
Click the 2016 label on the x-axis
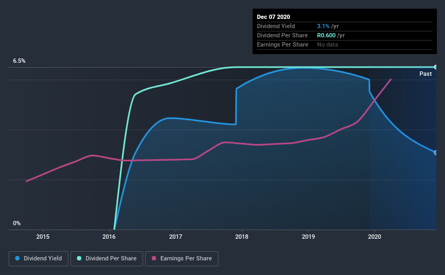click(x=109, y=237)
